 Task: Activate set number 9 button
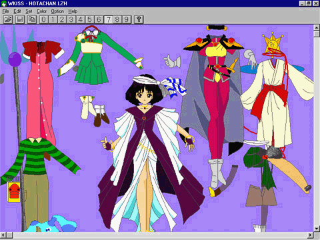point(127,19)
